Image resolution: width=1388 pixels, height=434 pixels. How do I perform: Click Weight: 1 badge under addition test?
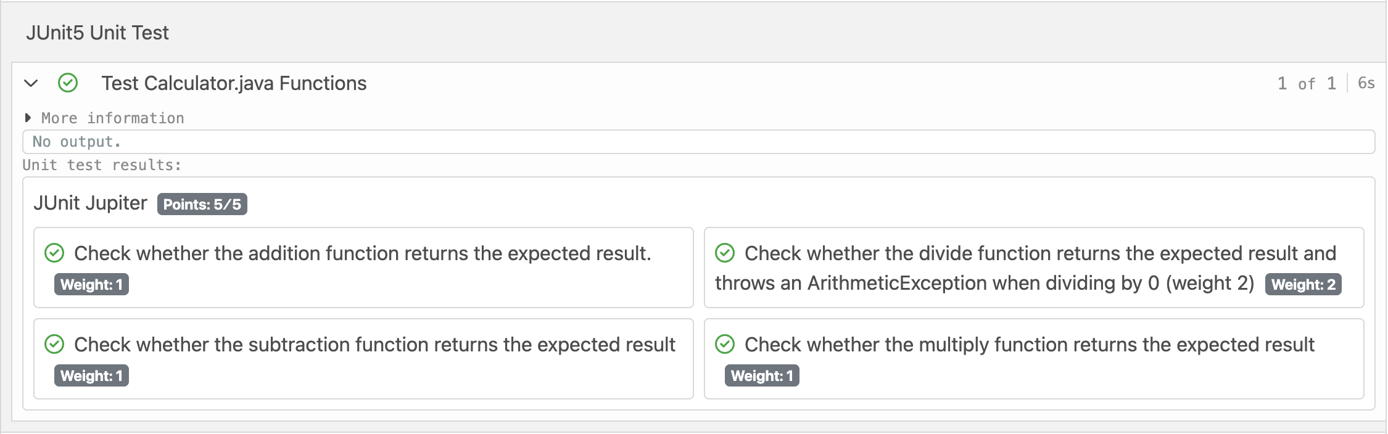91,284
